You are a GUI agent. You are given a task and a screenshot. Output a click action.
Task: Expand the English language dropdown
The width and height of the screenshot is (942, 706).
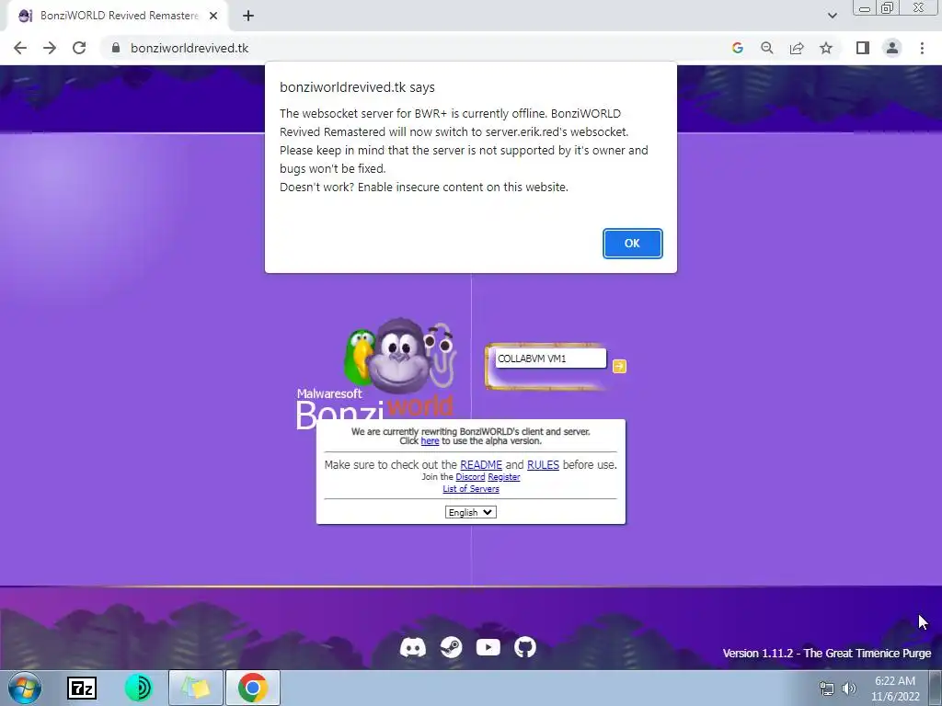[x=470, y=512]
